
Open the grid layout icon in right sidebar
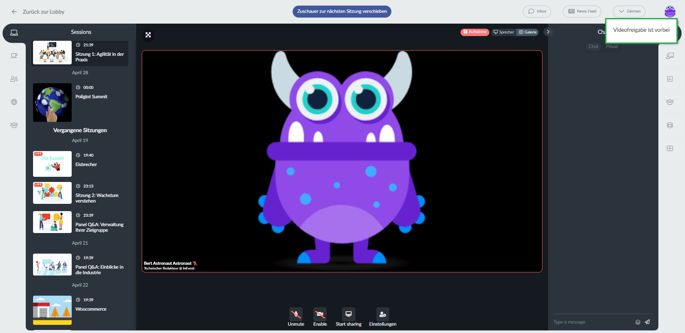click(670, 148)
